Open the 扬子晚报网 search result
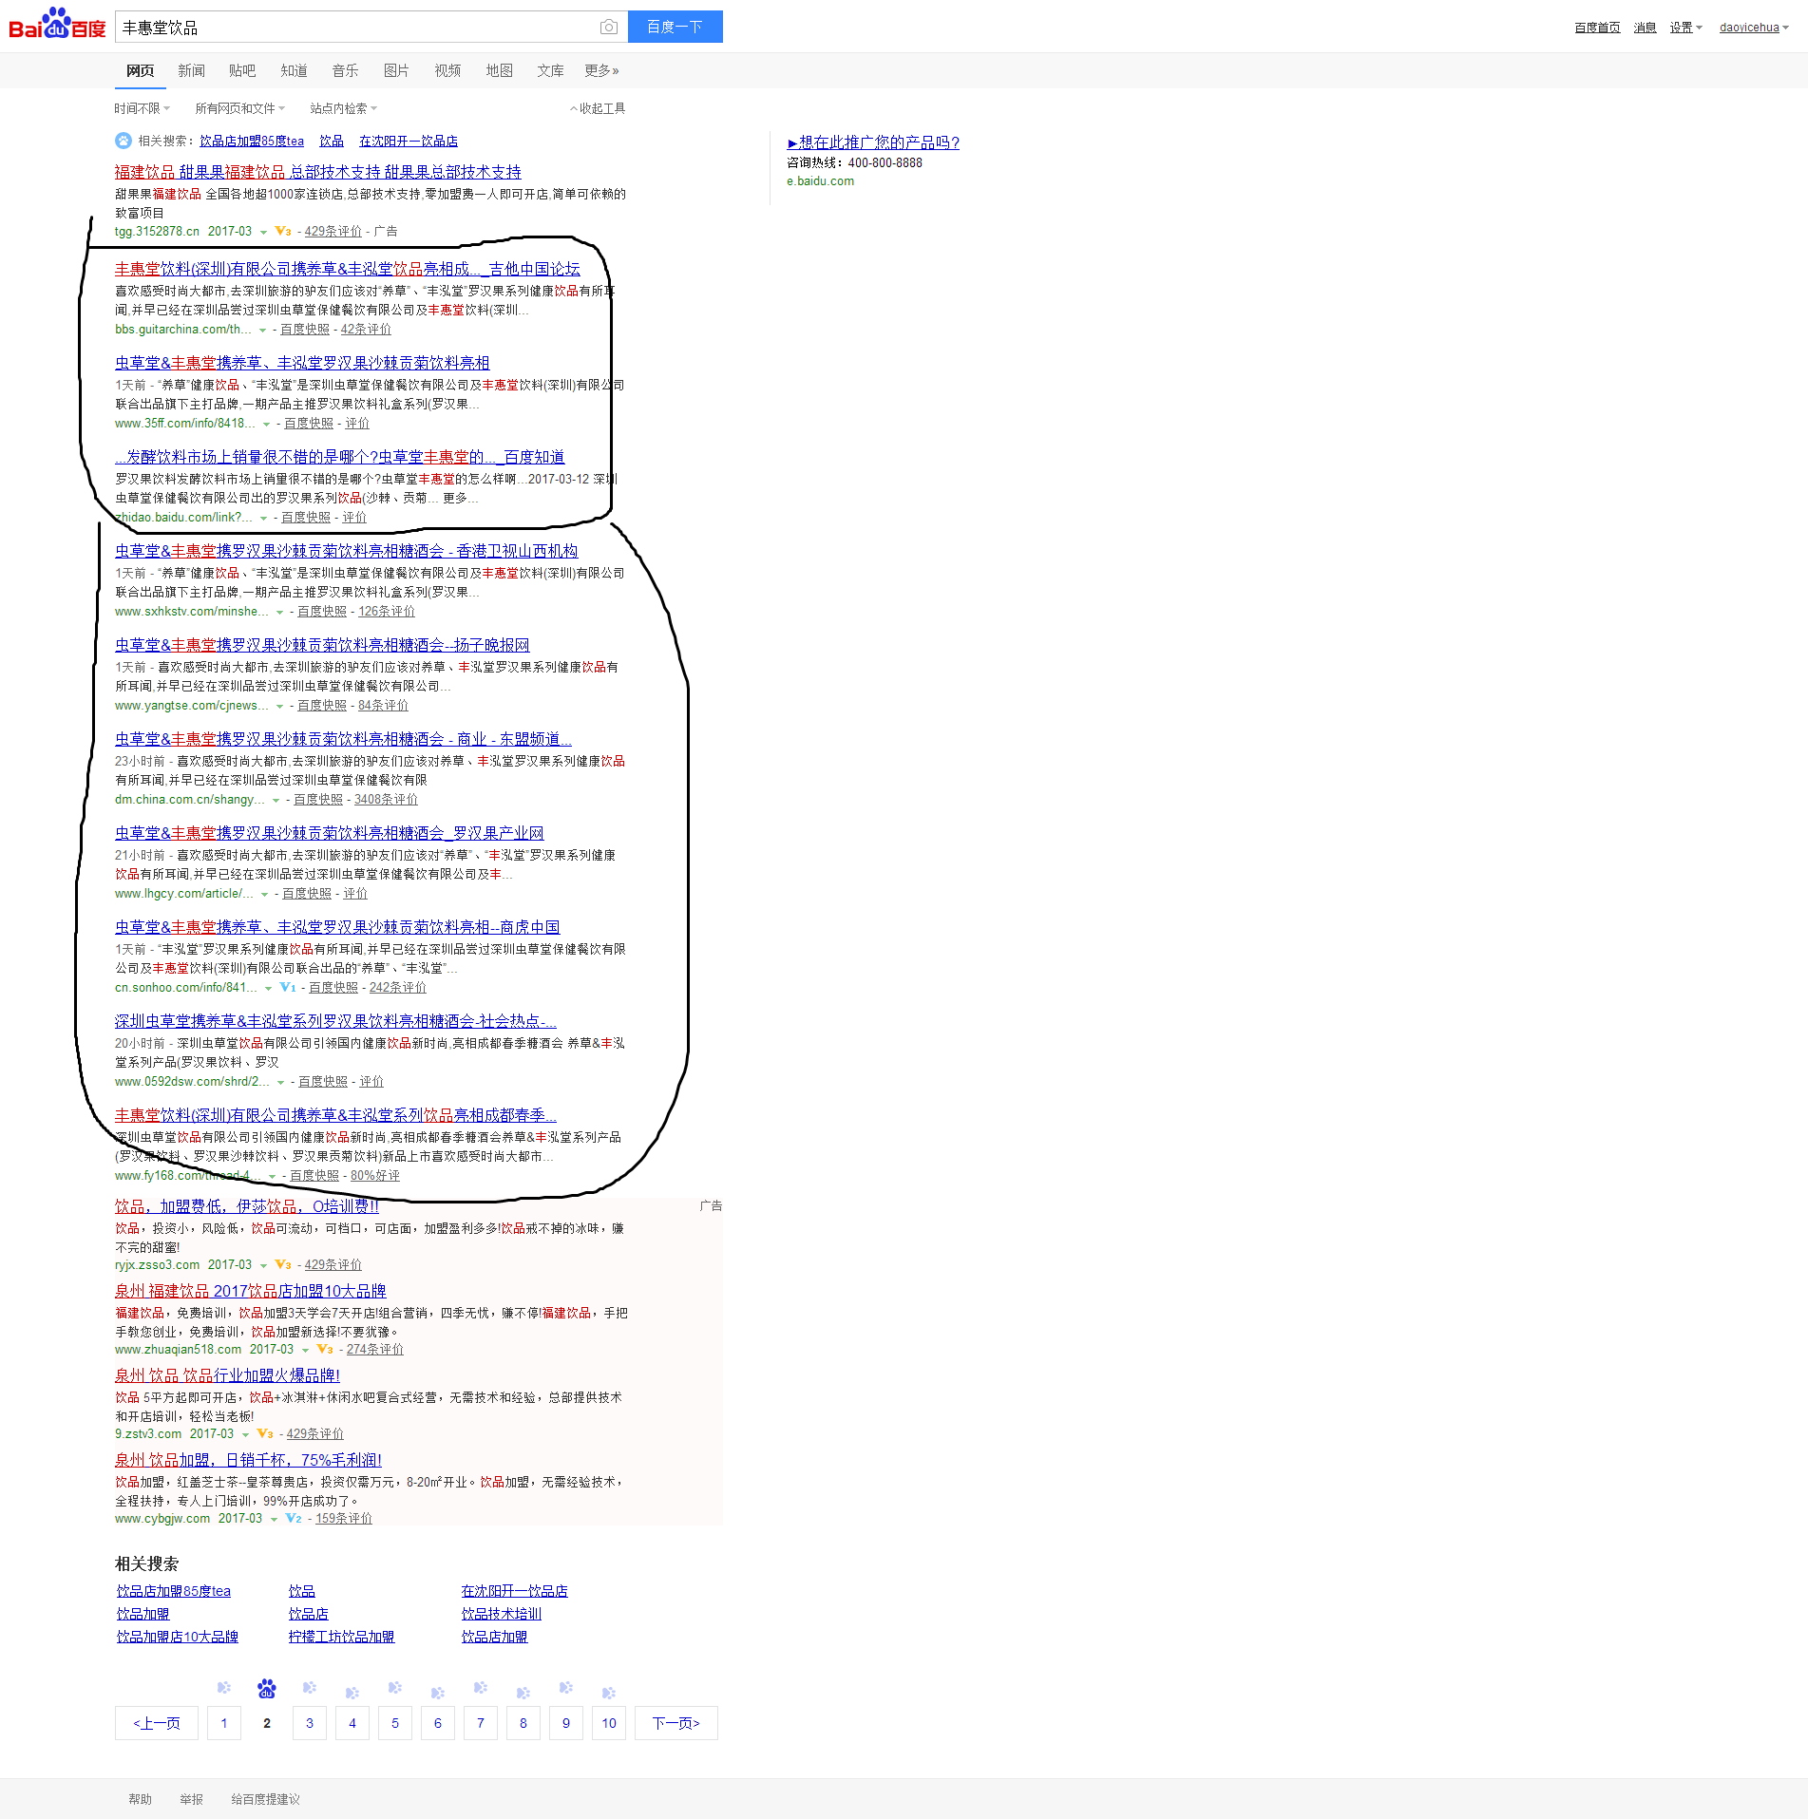1808x1819 pixels. [322, 645]
